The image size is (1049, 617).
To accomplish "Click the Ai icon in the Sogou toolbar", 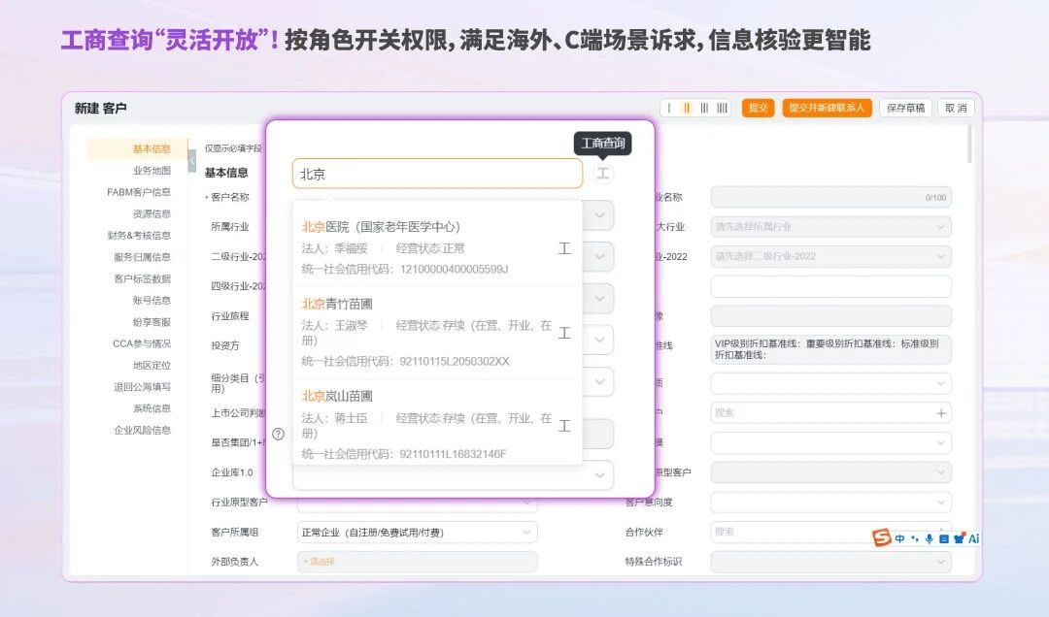I will pos(973,538).
